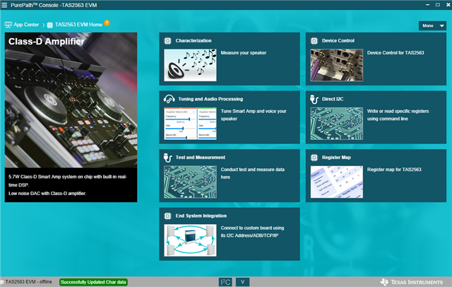
Task: Click the V status bar button
Action: (x=242, y=282)
